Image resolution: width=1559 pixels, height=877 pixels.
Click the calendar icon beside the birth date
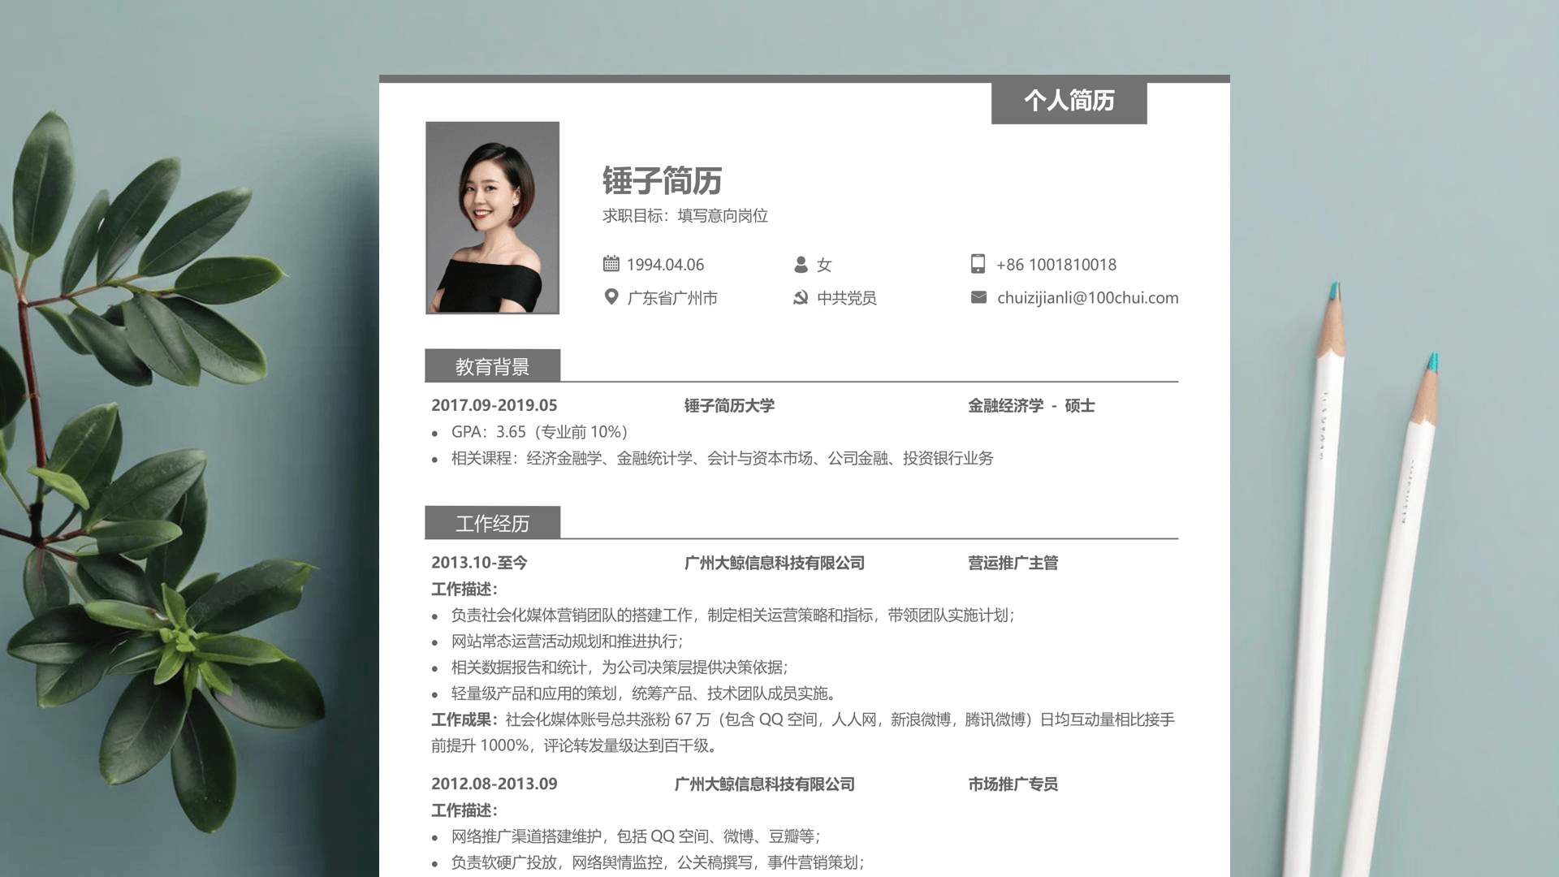(611, 264)
